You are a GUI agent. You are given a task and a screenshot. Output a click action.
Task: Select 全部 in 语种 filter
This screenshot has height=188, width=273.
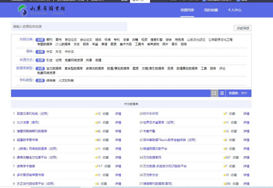pyautogui.click(x=40, y=52)
